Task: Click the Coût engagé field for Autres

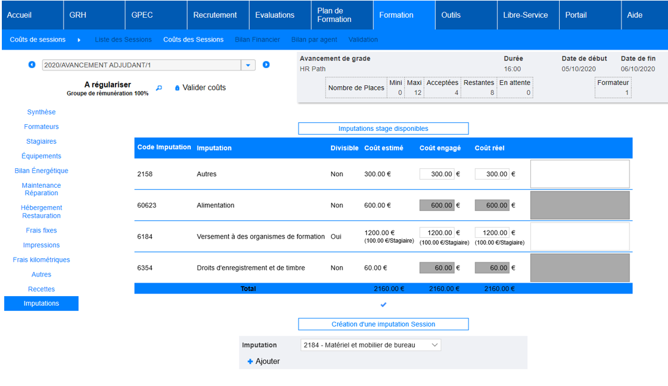Action: click(x=437, y=174)
